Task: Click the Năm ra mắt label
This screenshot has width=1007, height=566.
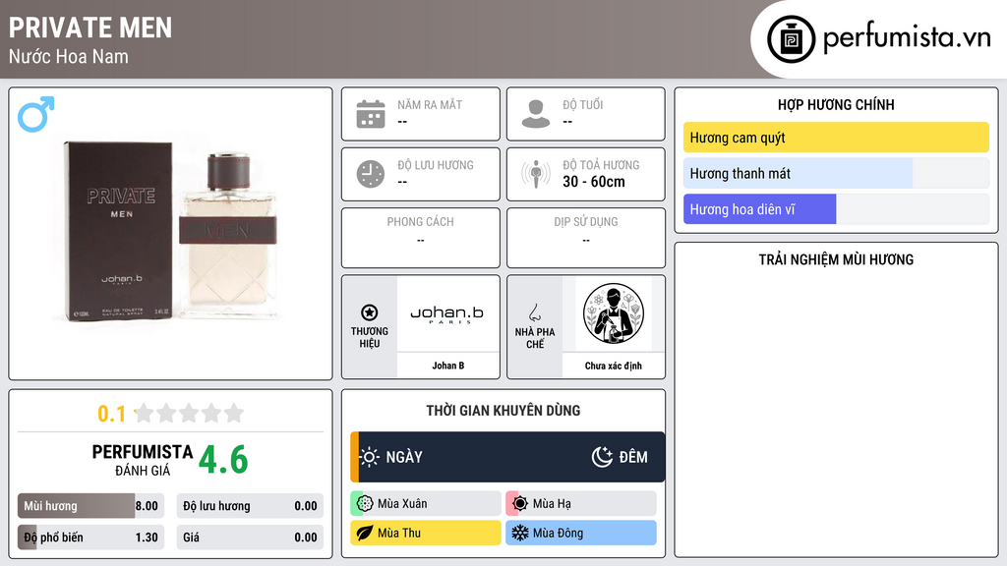Action: coord(430,104)
